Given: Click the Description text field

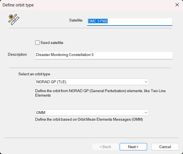Looking at the screenshot, I should (104, 55).
